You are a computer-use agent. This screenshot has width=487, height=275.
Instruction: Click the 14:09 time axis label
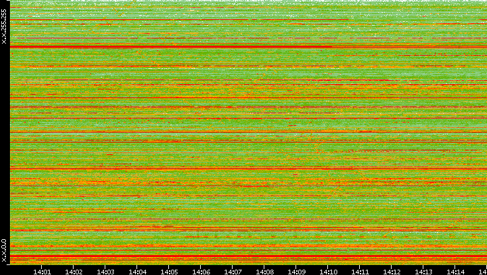[296, 272]
